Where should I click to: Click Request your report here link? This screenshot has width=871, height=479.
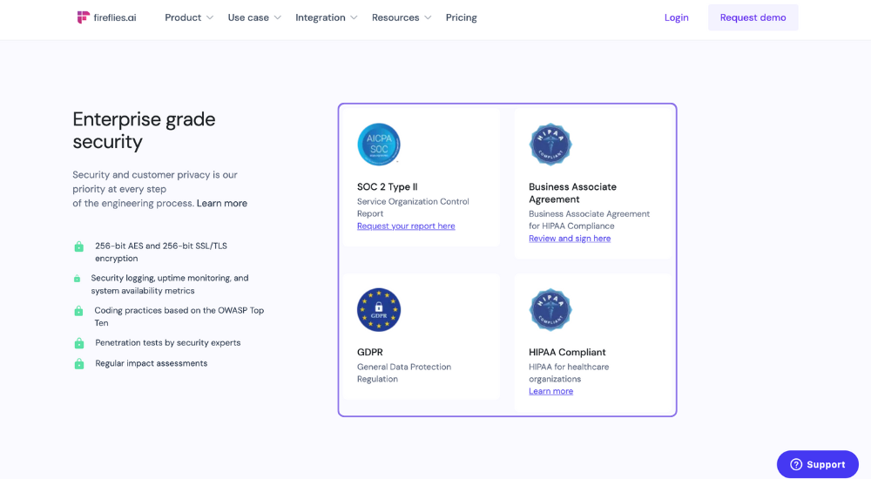[406, 226]
